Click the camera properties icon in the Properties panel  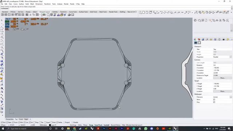coord(196,43)
